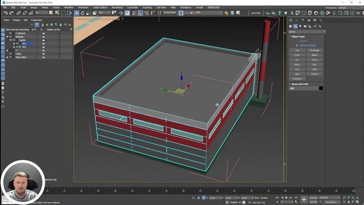Select the Helpers category icon
The image size is (364, 205).
click(310, 26)
